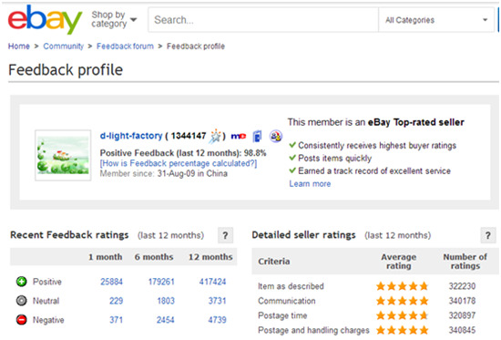Click the Number of ratings column header
This screenshot has width=501, height=340.
pyautogui.click(x=465, y=262)
